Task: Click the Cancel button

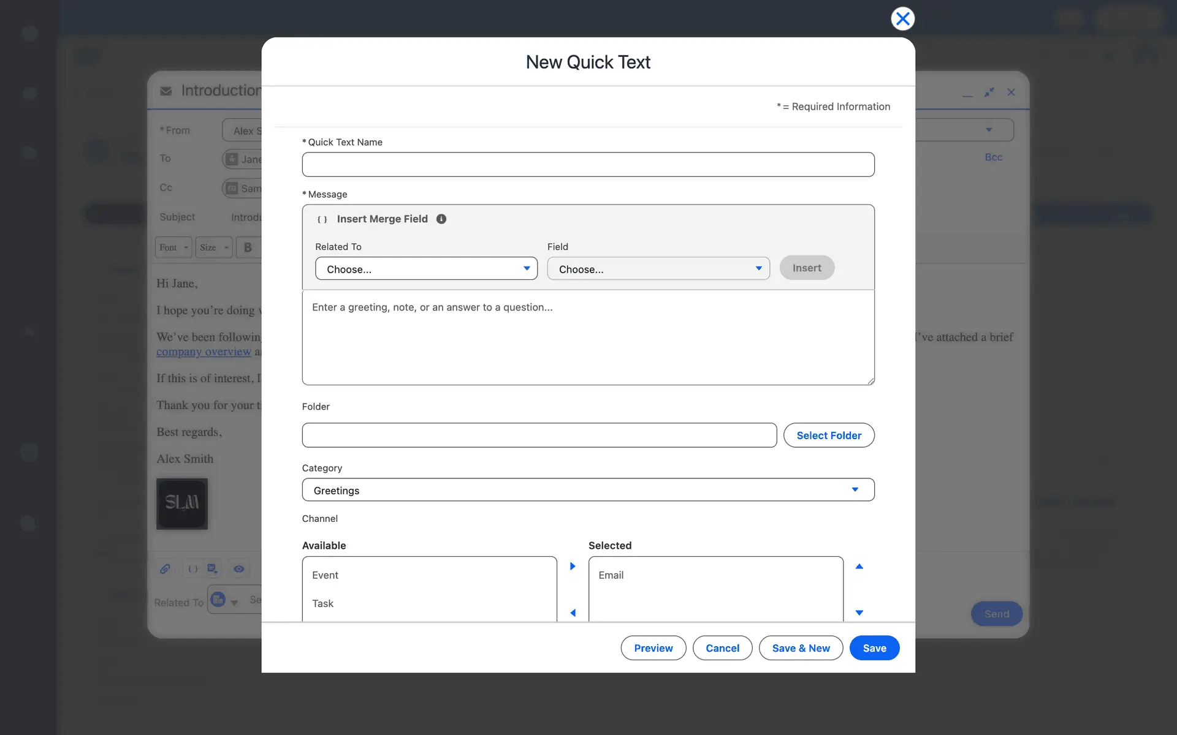Action: click(x=722, y=648)
